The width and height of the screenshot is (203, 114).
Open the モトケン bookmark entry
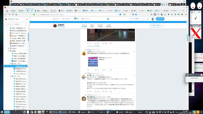[20, 74]
